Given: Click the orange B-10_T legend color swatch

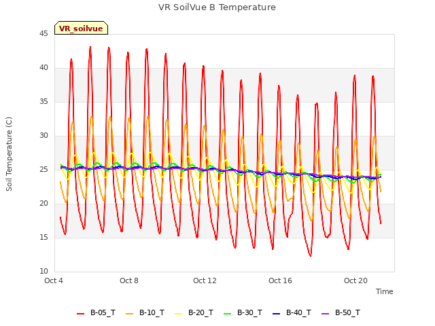Looking at the screenshot, I should pos(129,314).
